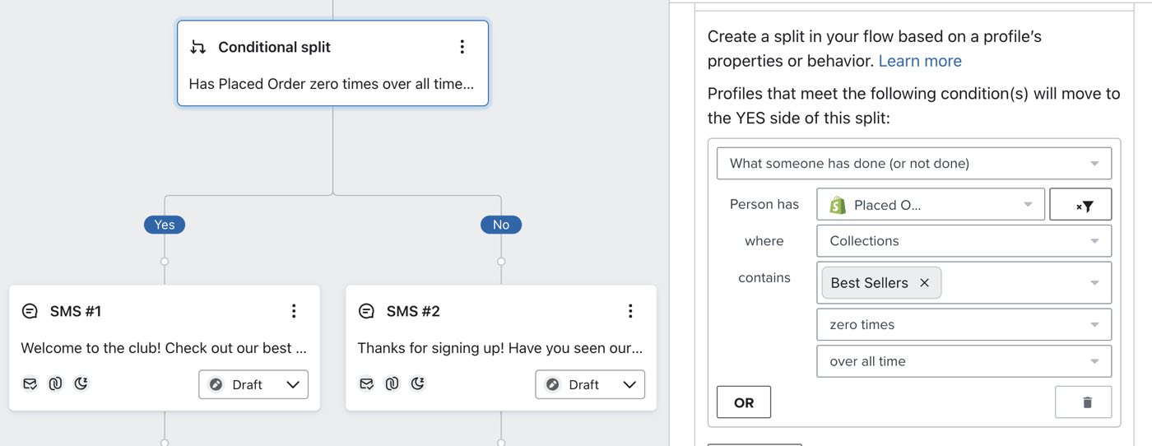Click the envelope checkmark icon on SMS #2
Viewport: 1152px width, 446px height.
367,383
